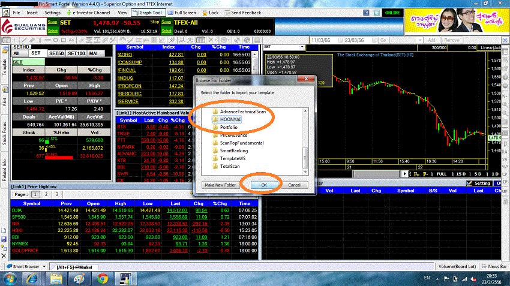Click the F- zoom-out chart control

coord(425,174)
